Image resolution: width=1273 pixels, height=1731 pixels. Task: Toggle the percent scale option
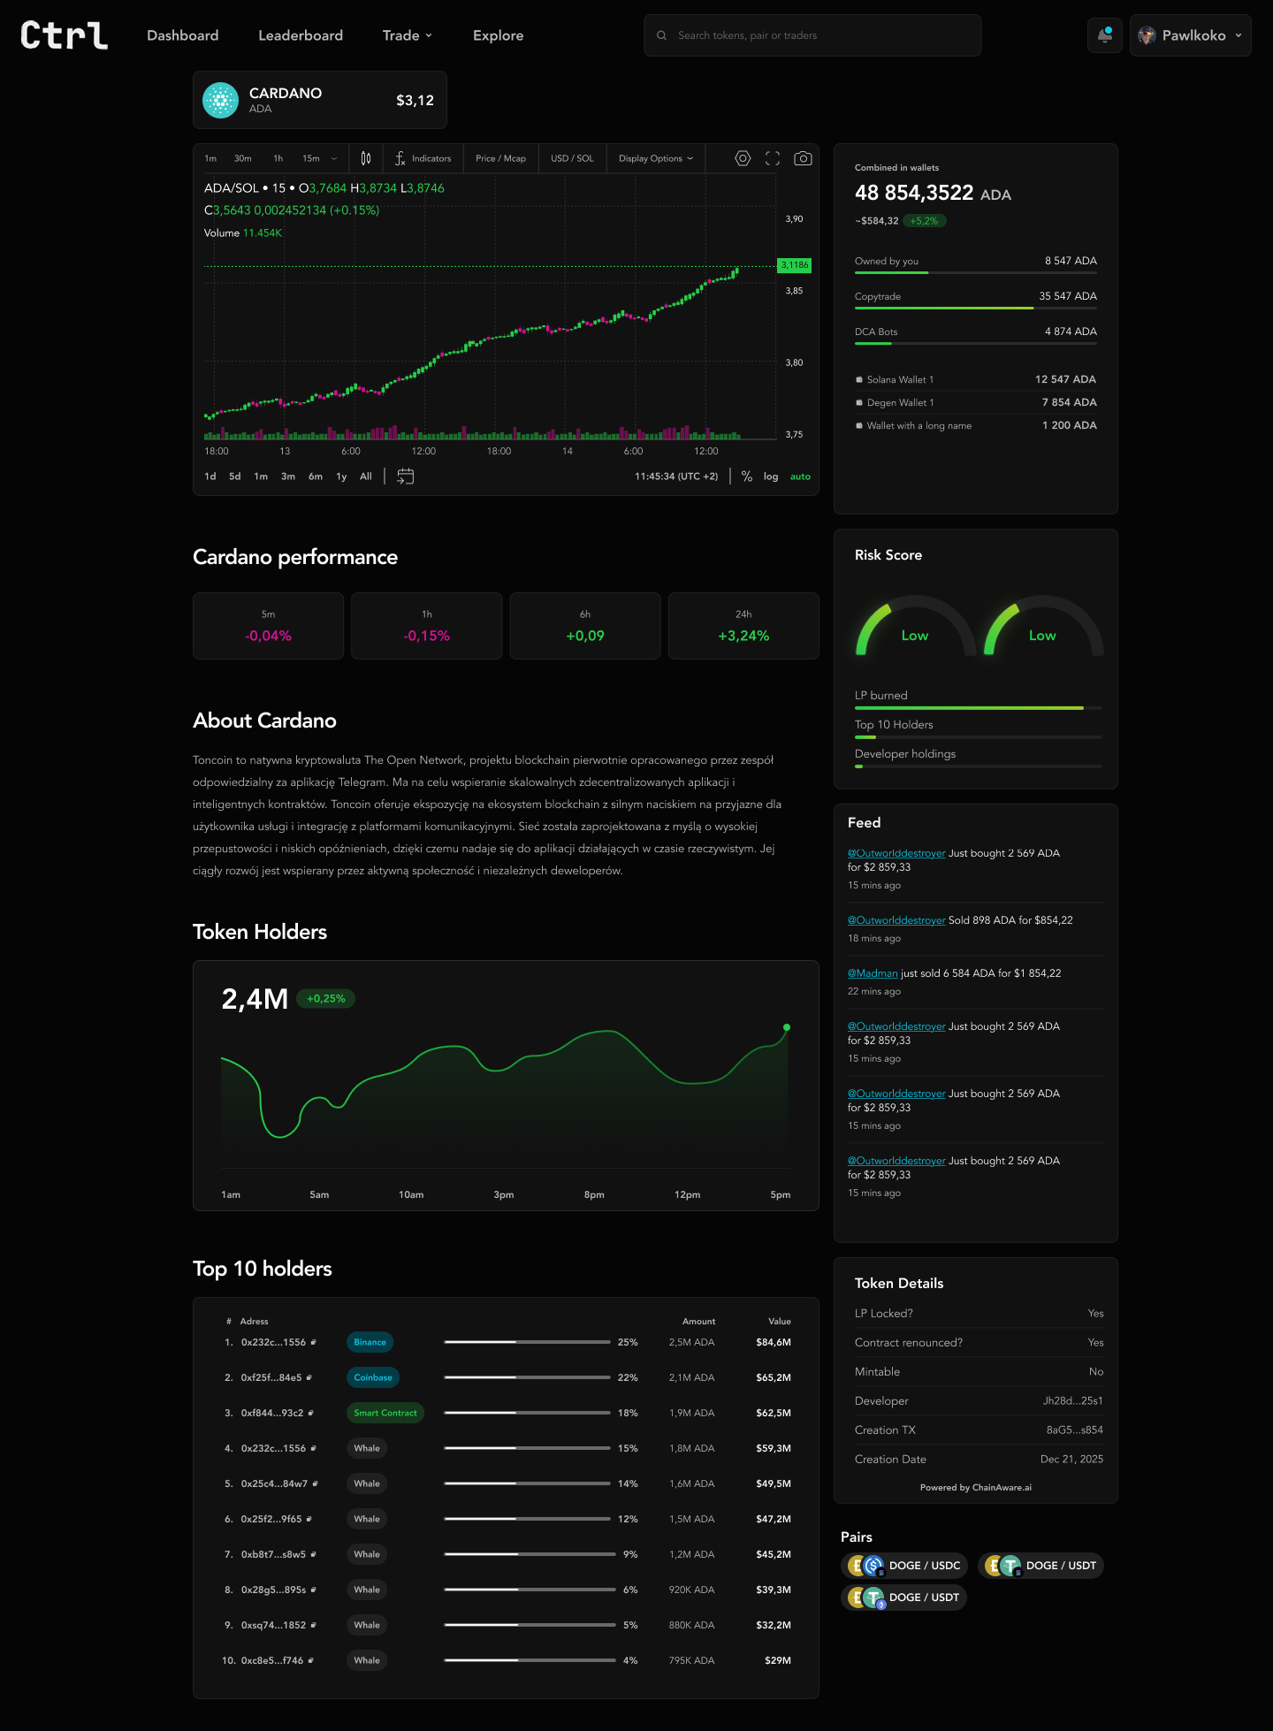pos(747,477)
